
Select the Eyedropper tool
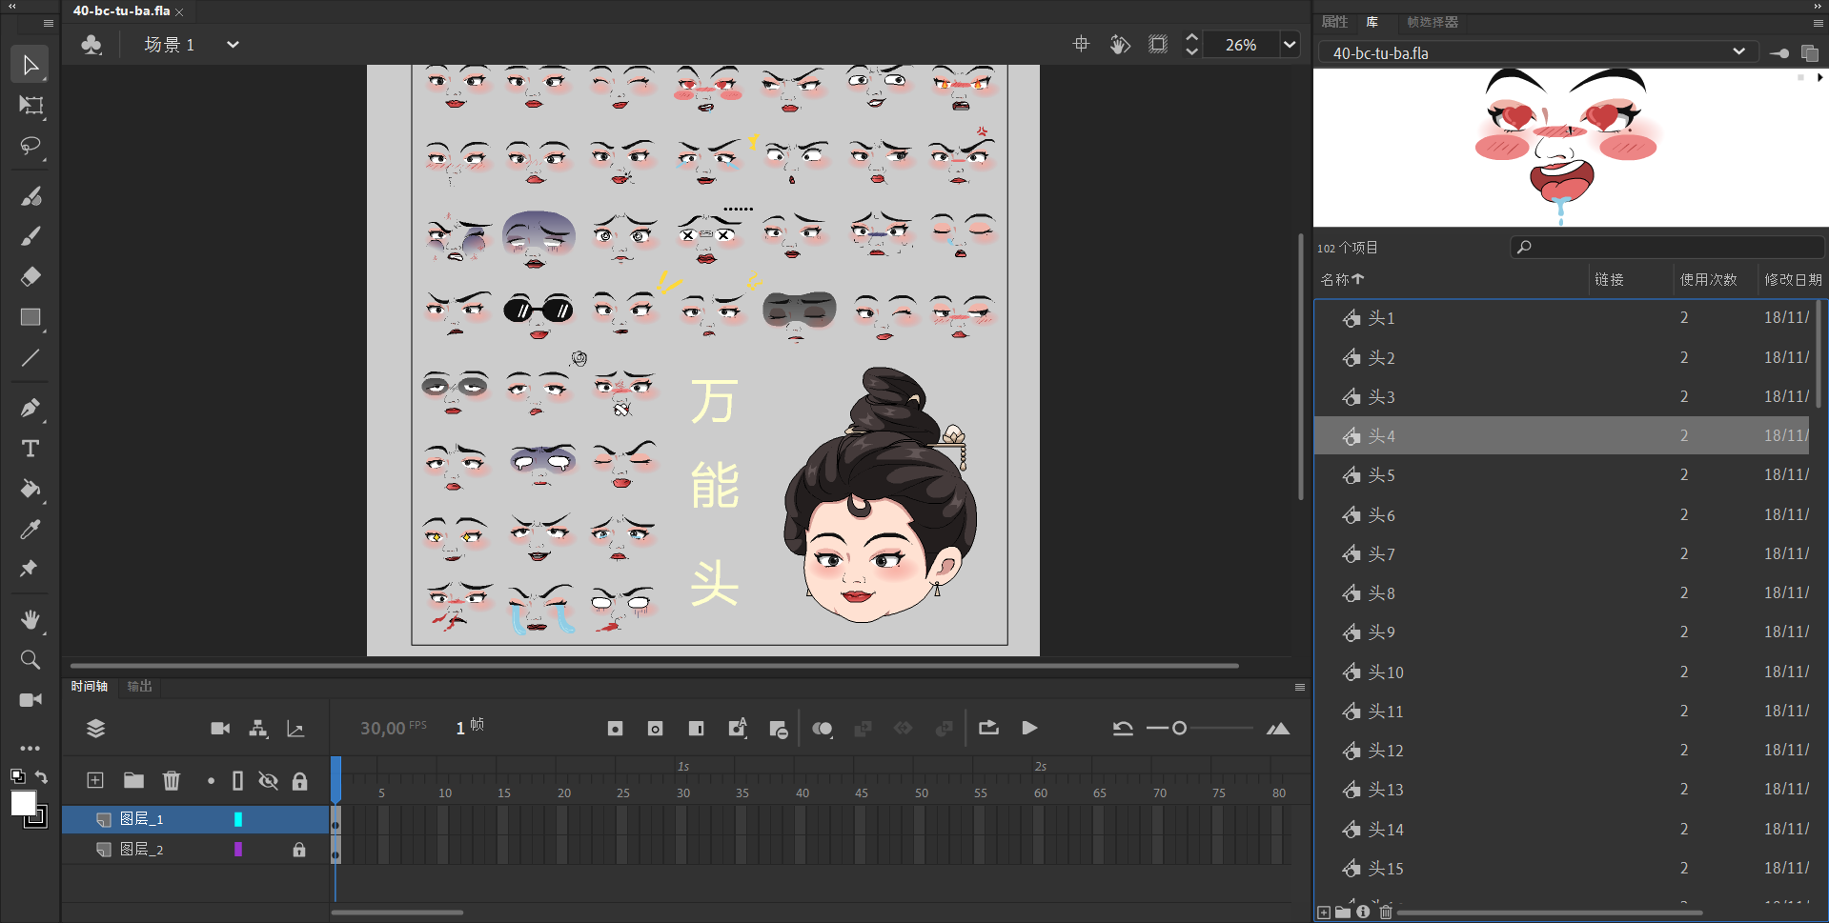click(30, 529)
